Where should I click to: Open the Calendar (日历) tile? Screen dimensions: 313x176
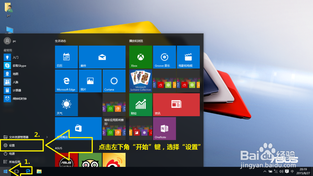click(66, 57)
